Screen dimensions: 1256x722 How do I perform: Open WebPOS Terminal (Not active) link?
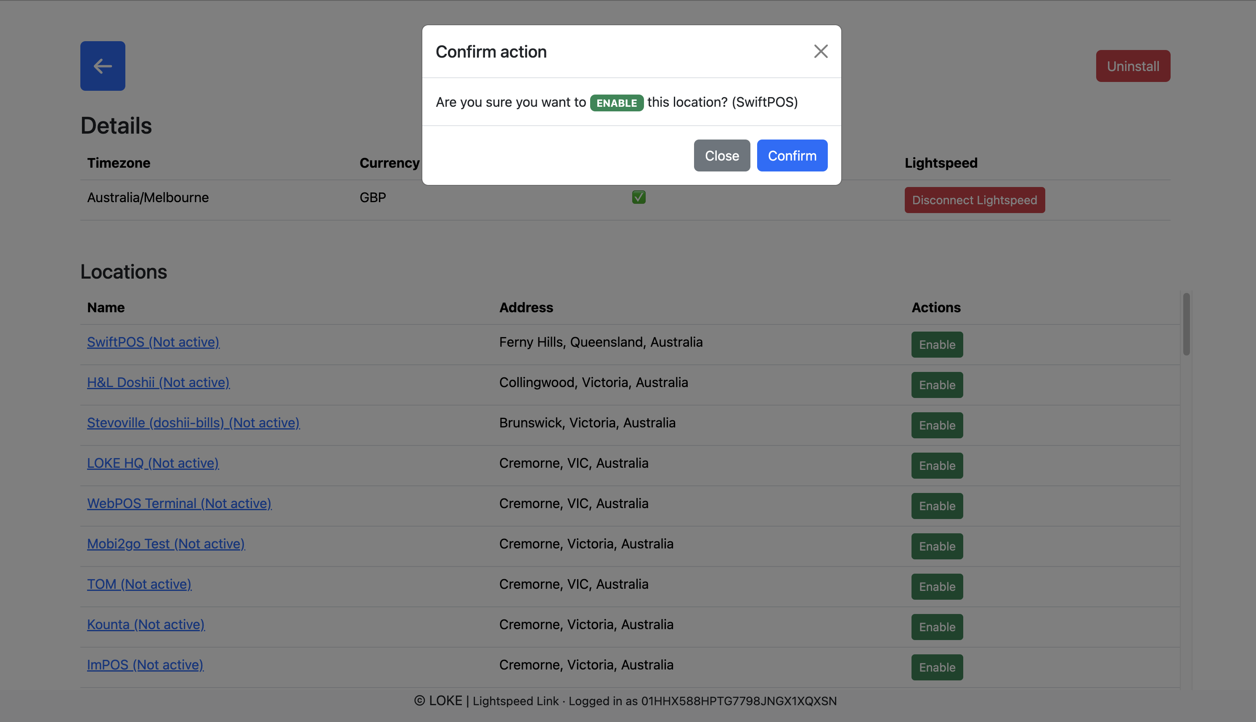coord(179,503)
